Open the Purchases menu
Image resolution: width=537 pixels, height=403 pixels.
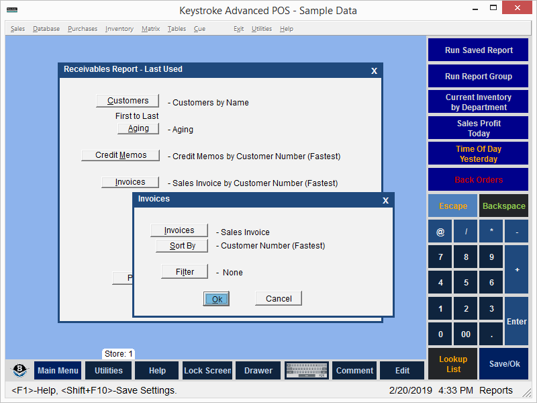(x=83, y=29)
